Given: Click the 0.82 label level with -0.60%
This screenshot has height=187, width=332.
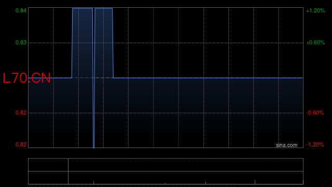Looking at the screenshot, I should (x=21, y=113).
